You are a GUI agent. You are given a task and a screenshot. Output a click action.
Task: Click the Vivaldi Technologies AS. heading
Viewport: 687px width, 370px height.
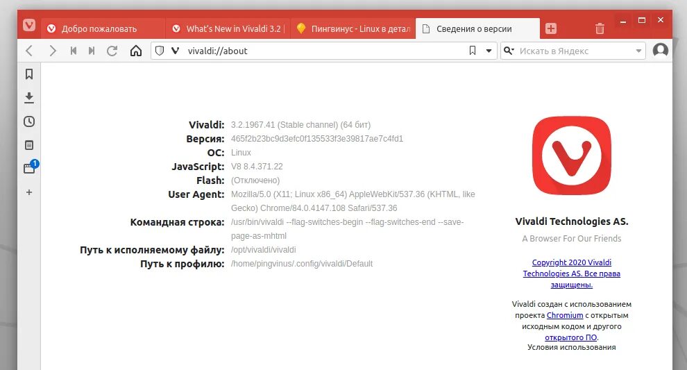coord(571,221)
